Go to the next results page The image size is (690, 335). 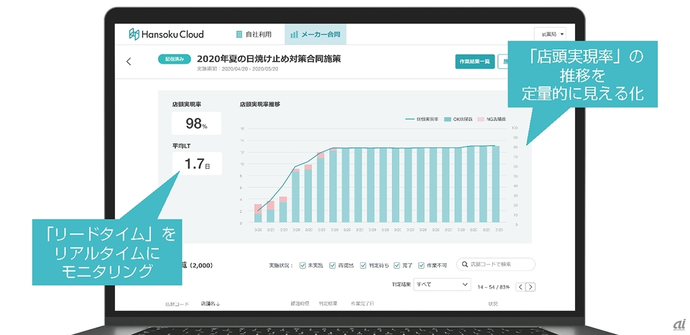click(x=531, y=287)
